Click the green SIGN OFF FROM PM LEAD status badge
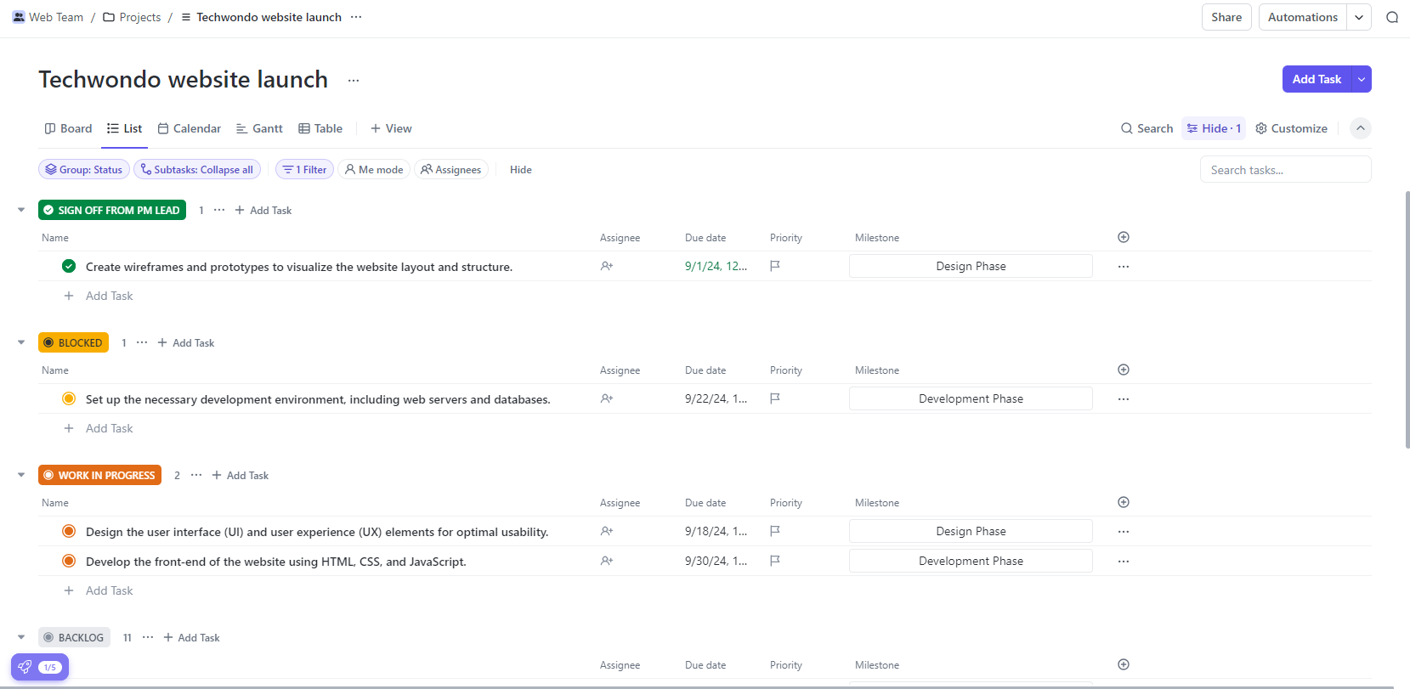This screenshot has height=689, width=1410. coord(112,210)
